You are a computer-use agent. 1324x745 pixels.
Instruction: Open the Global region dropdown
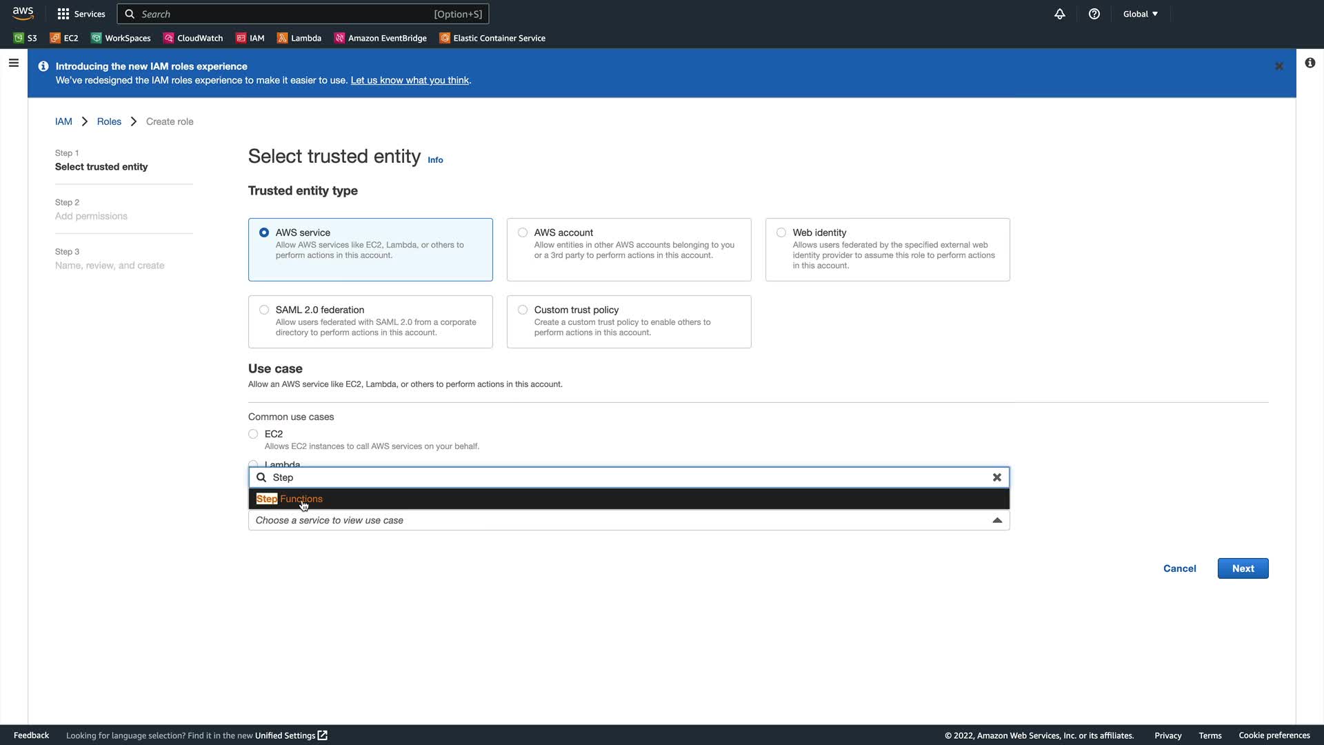(1140, 14)
